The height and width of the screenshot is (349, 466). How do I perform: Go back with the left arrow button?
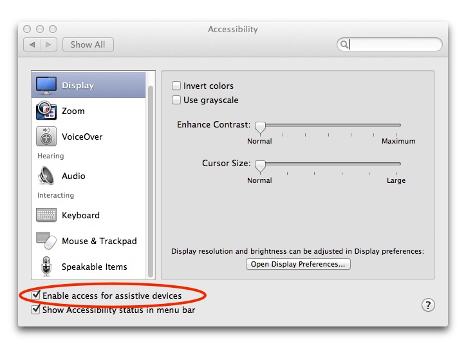tap(32, 44)
